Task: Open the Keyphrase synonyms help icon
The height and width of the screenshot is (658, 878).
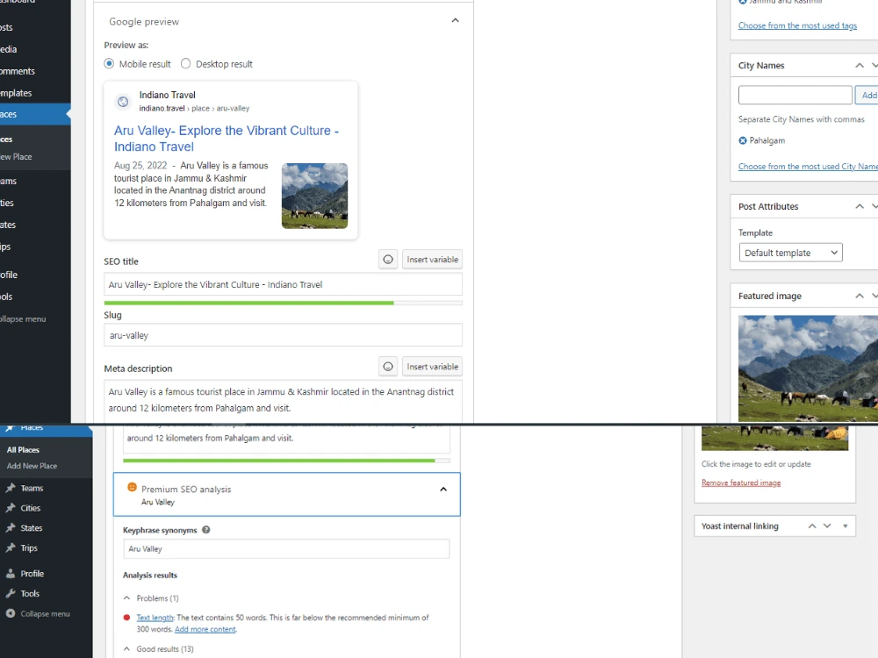Action: tap(206, 530)
